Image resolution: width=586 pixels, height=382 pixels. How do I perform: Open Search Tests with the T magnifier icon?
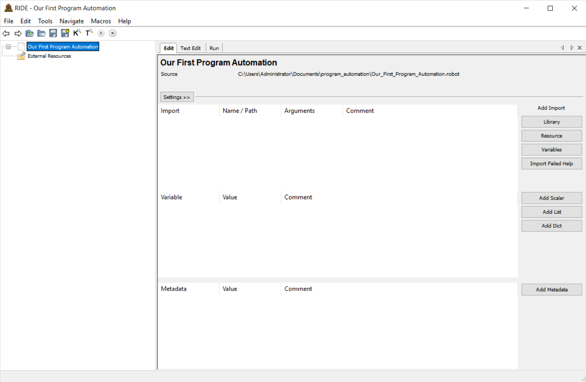89,33
